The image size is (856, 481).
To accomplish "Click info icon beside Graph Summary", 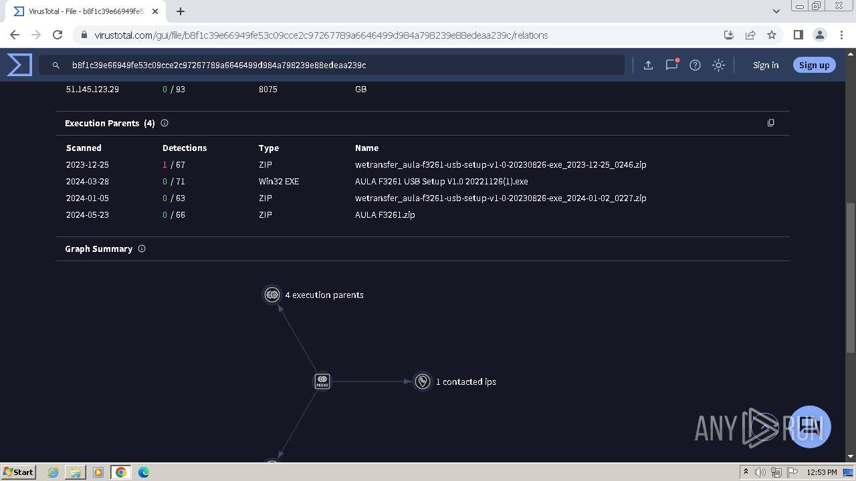I will point(142,249).
